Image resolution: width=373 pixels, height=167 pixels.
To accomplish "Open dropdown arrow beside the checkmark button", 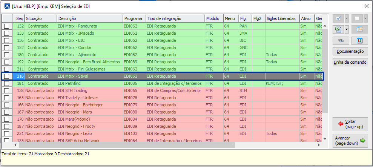I will point(347,18).
